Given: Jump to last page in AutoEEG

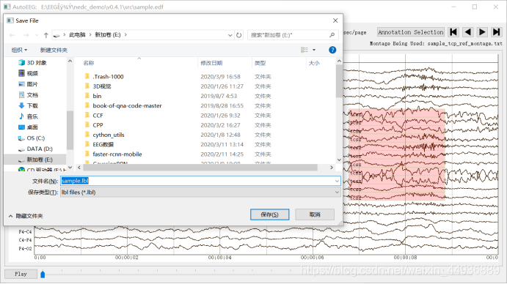Looking at the screenshot, I should [496, 32].
